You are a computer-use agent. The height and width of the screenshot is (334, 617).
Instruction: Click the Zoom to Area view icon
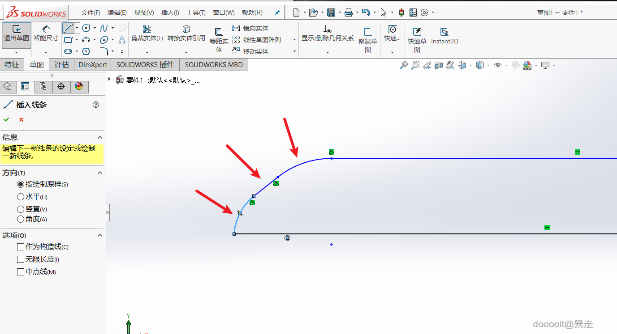(415, 65)
